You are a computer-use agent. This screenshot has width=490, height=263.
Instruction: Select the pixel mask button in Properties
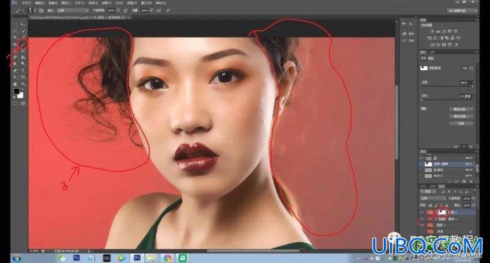click(x=465, y=68)
